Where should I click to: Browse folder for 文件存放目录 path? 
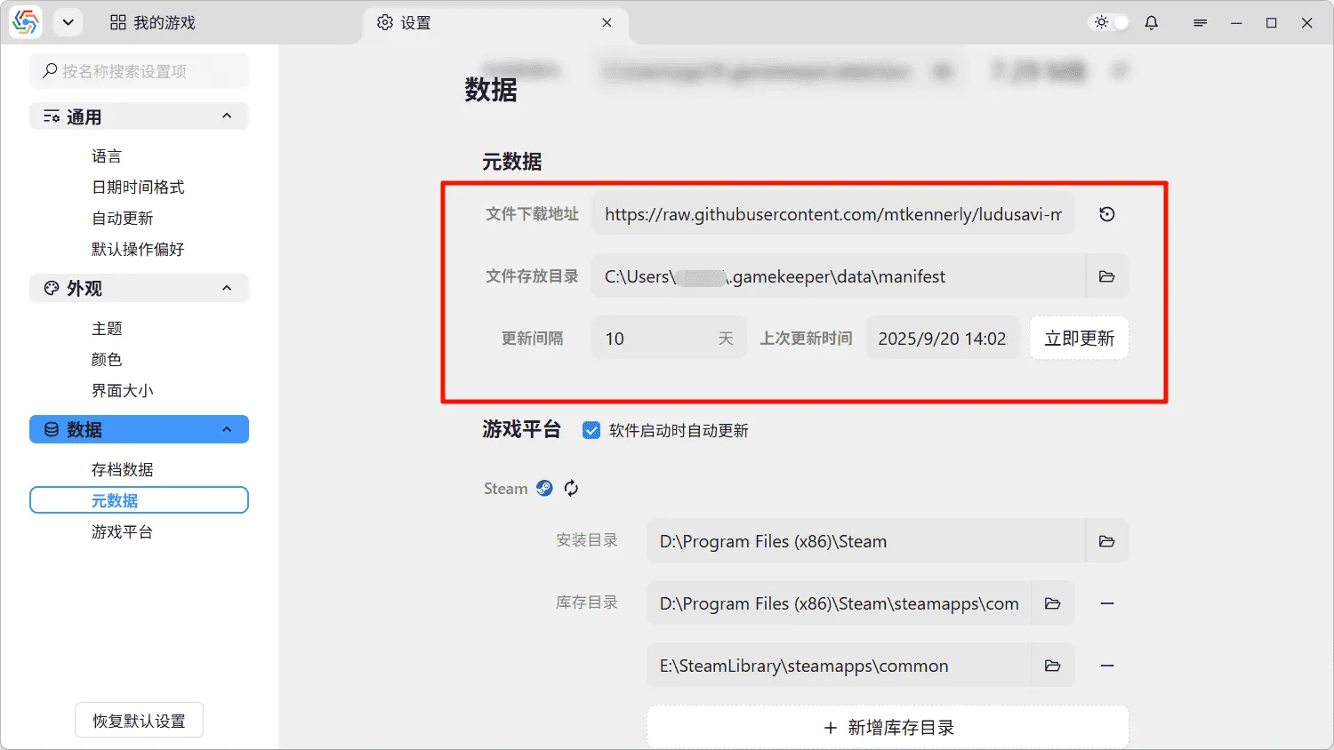pyautogui.click(x=1106, y=276)
